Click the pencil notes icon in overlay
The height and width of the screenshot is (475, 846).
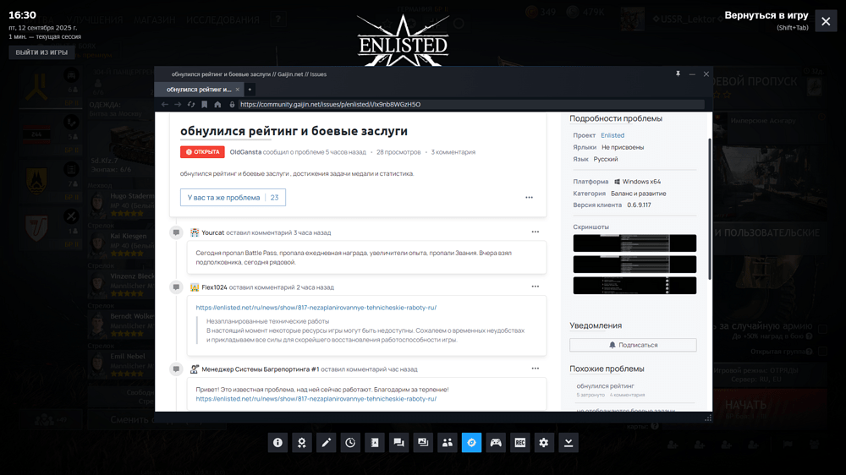click(326, 443)
